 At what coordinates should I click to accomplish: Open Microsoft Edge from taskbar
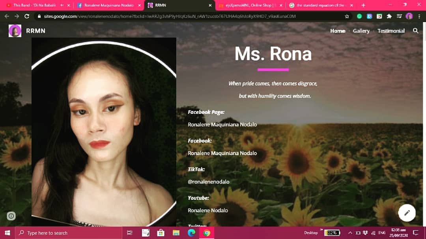pos(191,233)
